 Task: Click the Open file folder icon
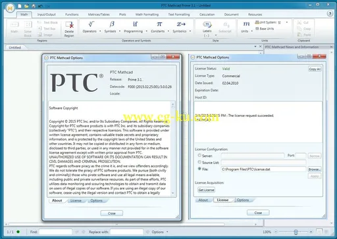pos(26,6)
